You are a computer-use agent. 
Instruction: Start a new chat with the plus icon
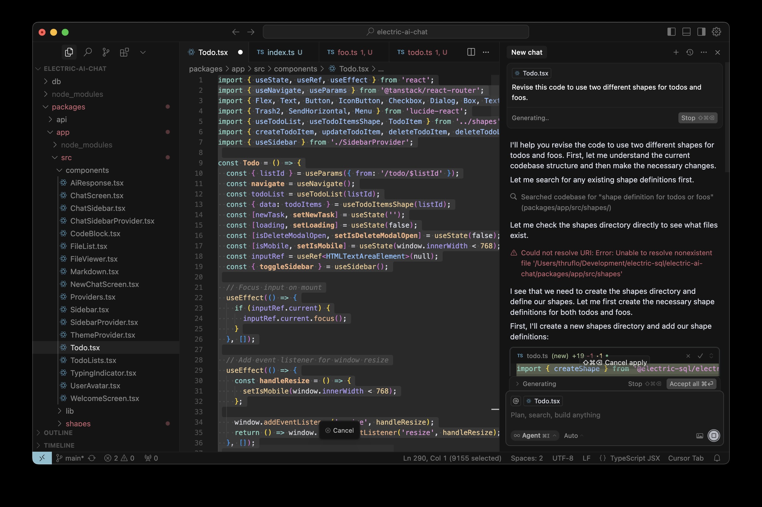(676, 52)
